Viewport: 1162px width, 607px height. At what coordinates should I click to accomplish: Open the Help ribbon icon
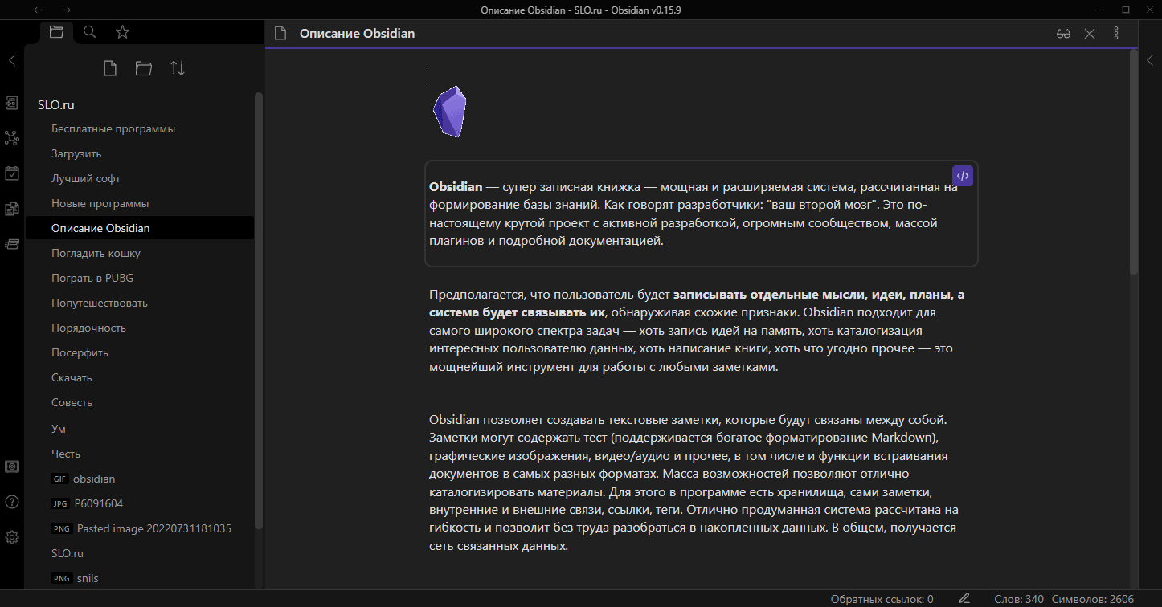tap(12, 502)
